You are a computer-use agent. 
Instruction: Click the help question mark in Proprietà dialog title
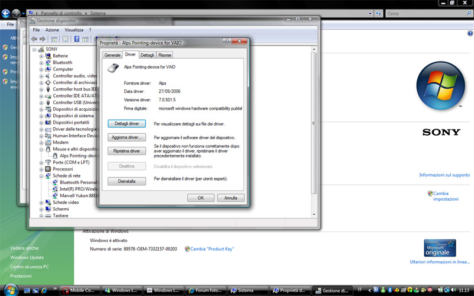(227, 41)
